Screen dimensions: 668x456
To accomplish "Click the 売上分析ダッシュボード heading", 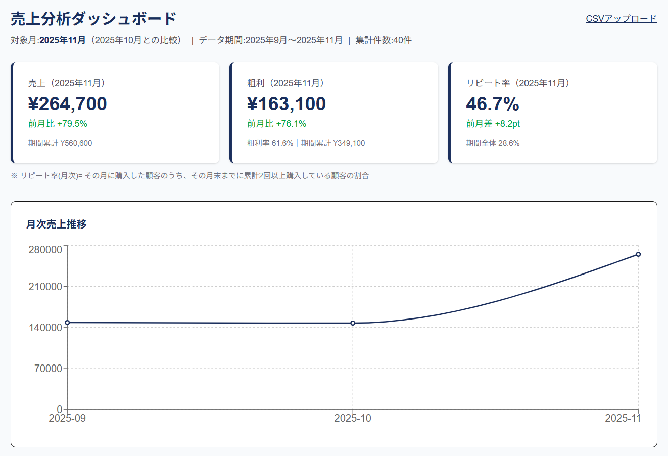I will [x=93, y=19].
